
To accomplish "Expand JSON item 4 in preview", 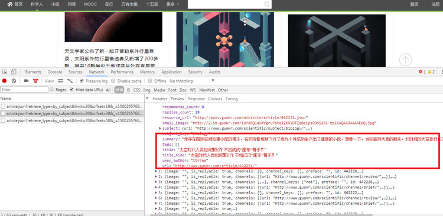I will 157,188.
